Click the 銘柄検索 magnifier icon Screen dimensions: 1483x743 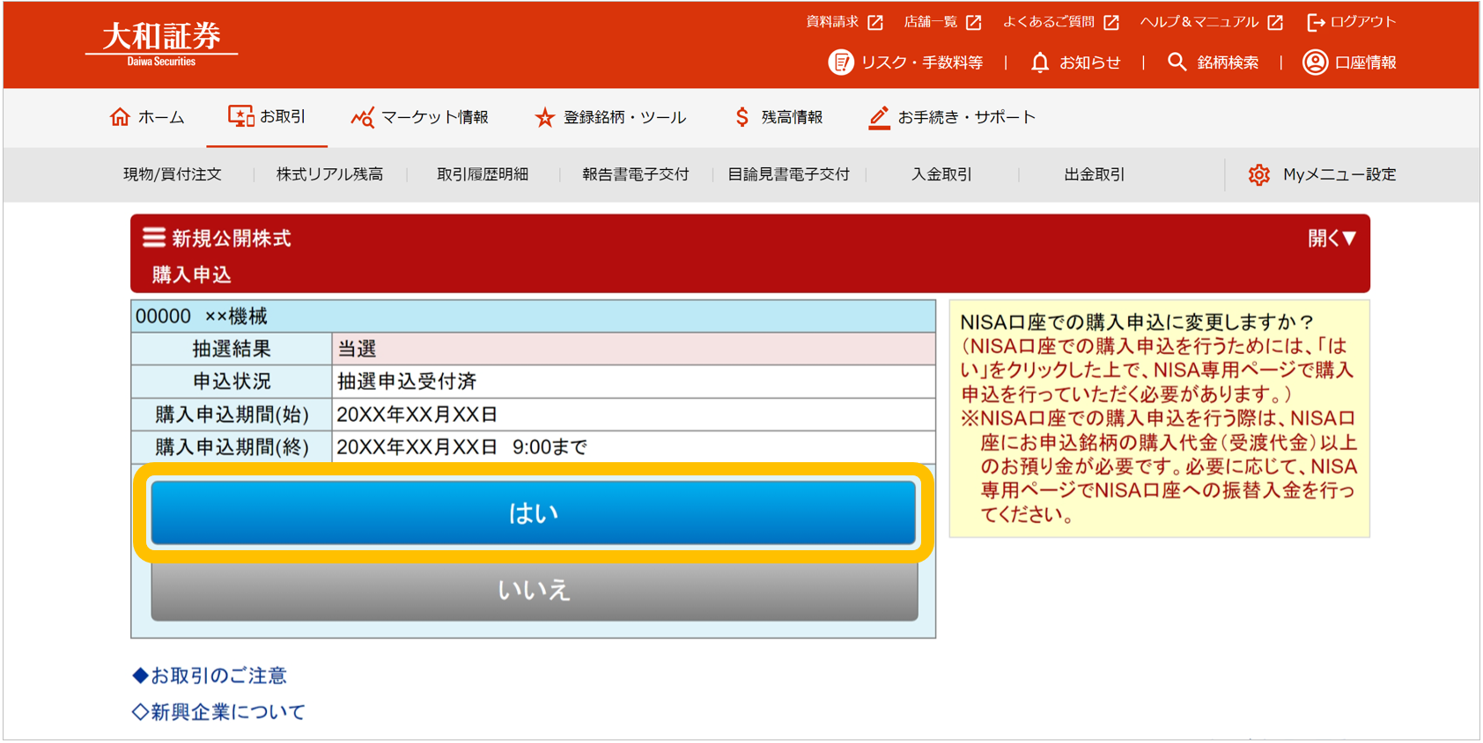click(1177, 63)
